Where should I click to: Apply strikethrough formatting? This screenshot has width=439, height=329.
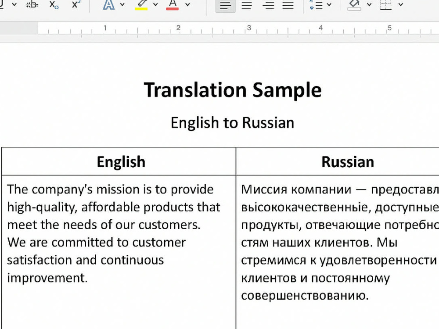pyautogui.click(x=32, y=5)
